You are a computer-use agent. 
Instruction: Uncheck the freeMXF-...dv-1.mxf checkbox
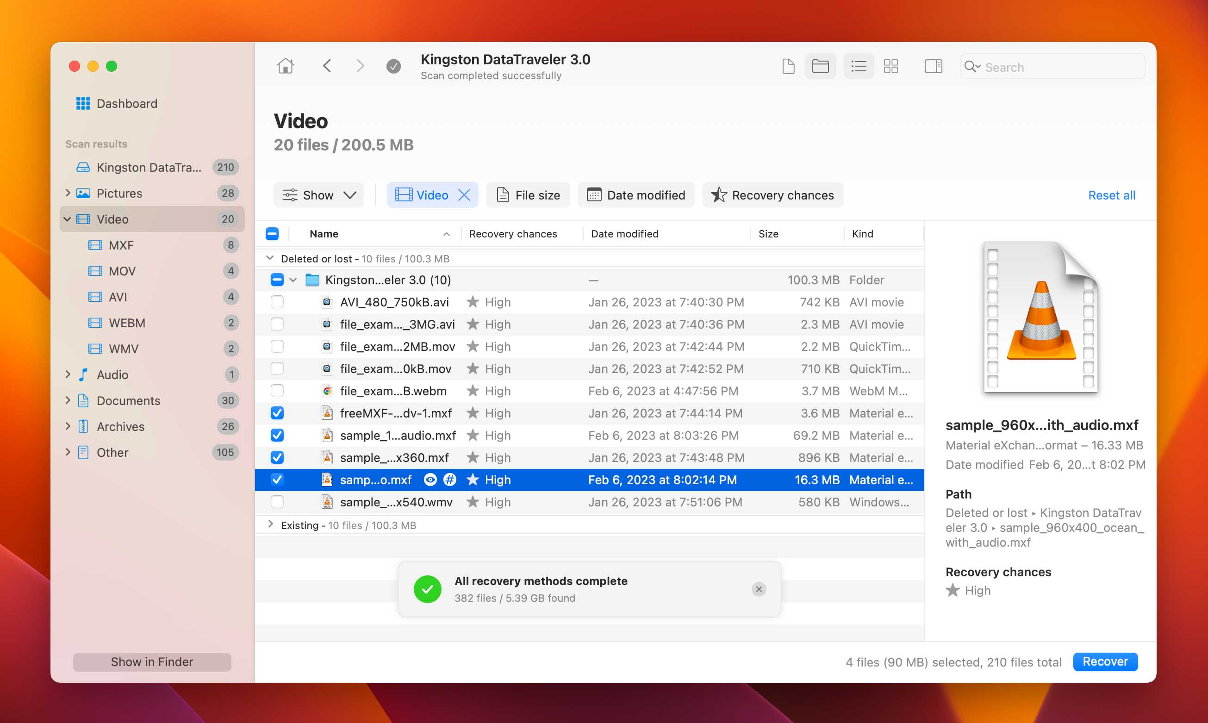click(x=277, y=413)
